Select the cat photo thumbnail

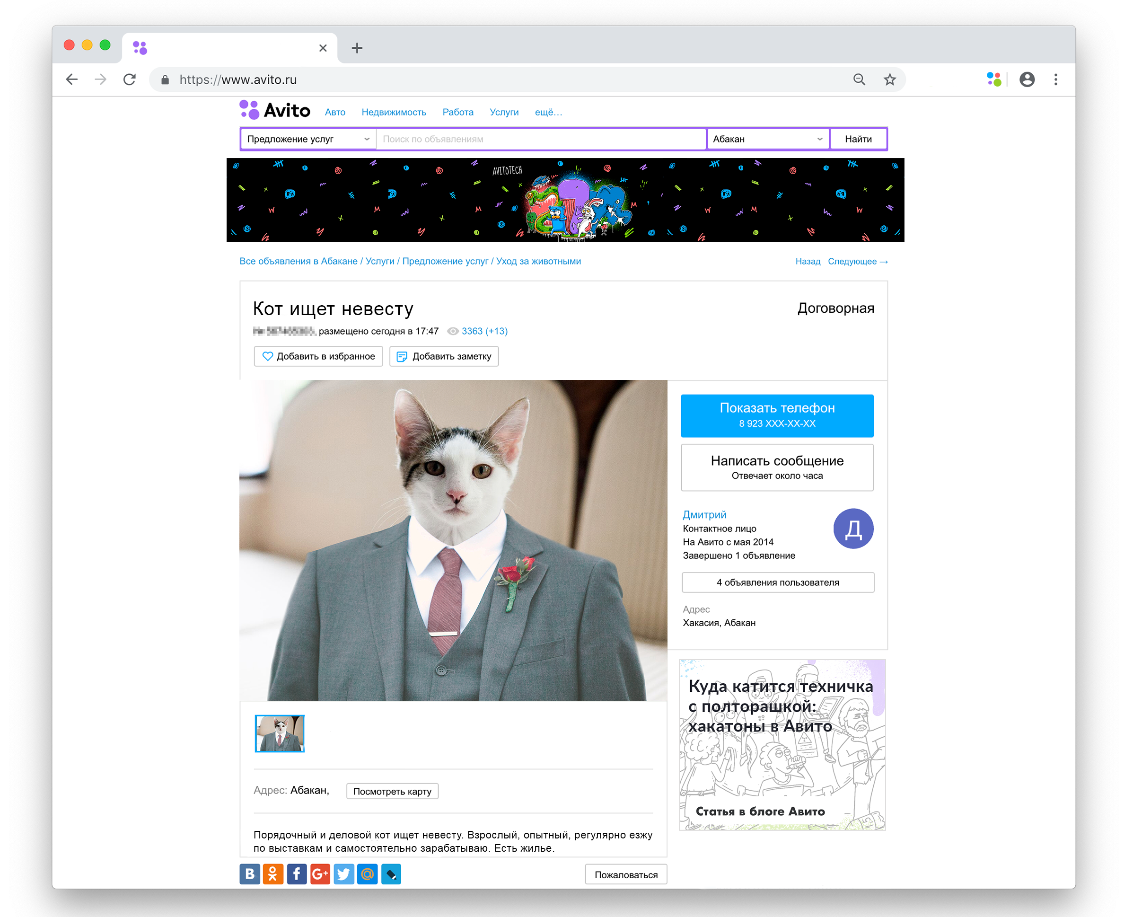coord(280,733)
